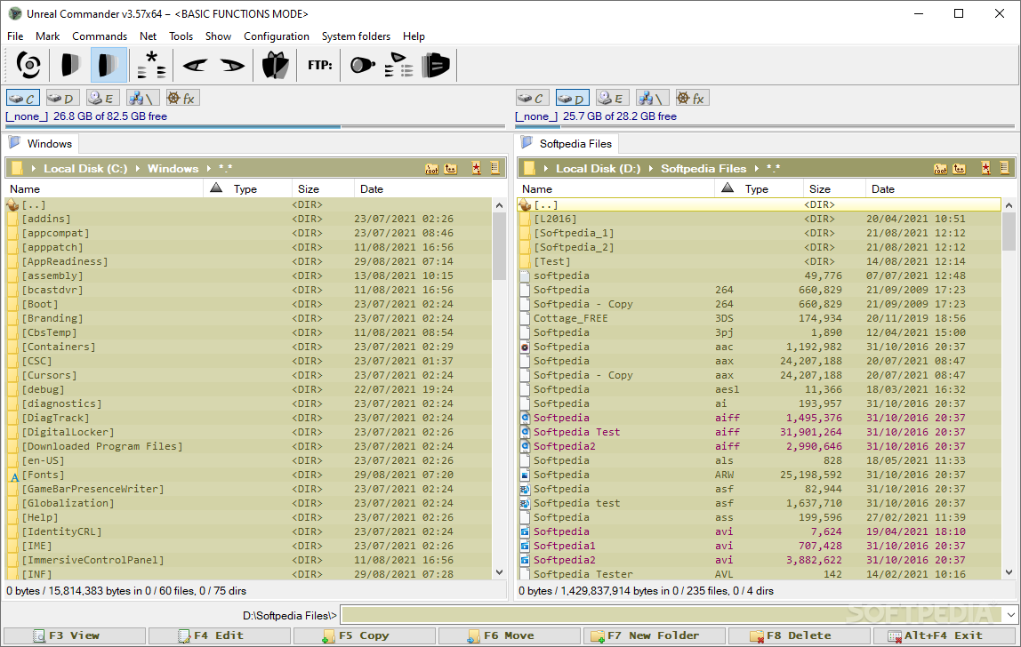Select drive C in left panel
Screen dimensions: 1021x647
point(23,99)
